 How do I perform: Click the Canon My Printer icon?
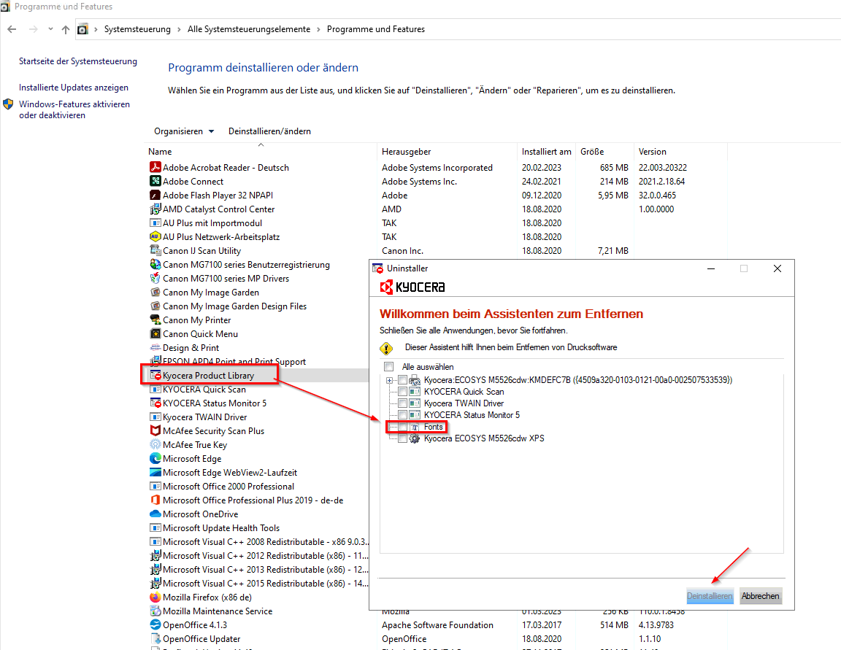(155, 320)
